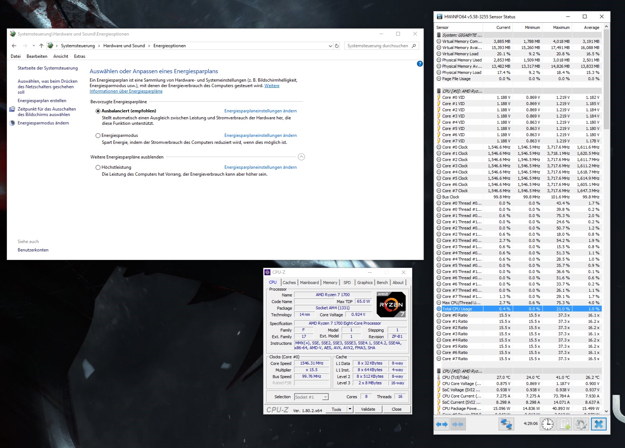Select the Total CPU Usage sensor row

point(519,309)
